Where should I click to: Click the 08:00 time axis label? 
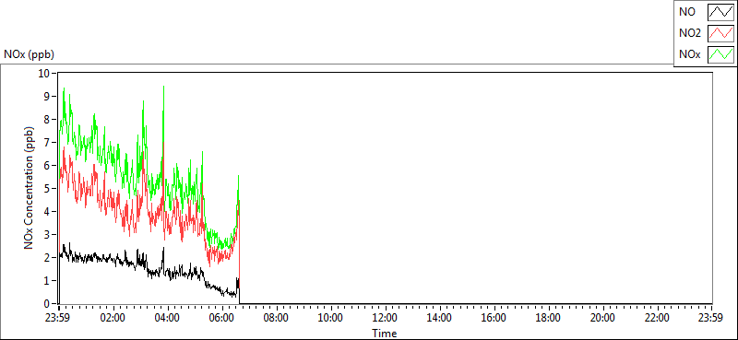pyautogui.click(x=276, y=317)
